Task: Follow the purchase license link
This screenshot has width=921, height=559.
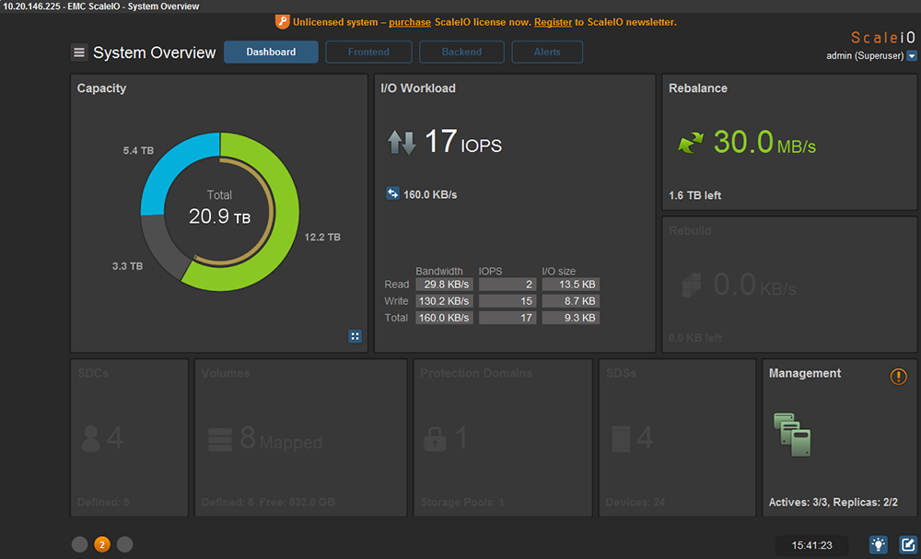Action: (410, 22)
